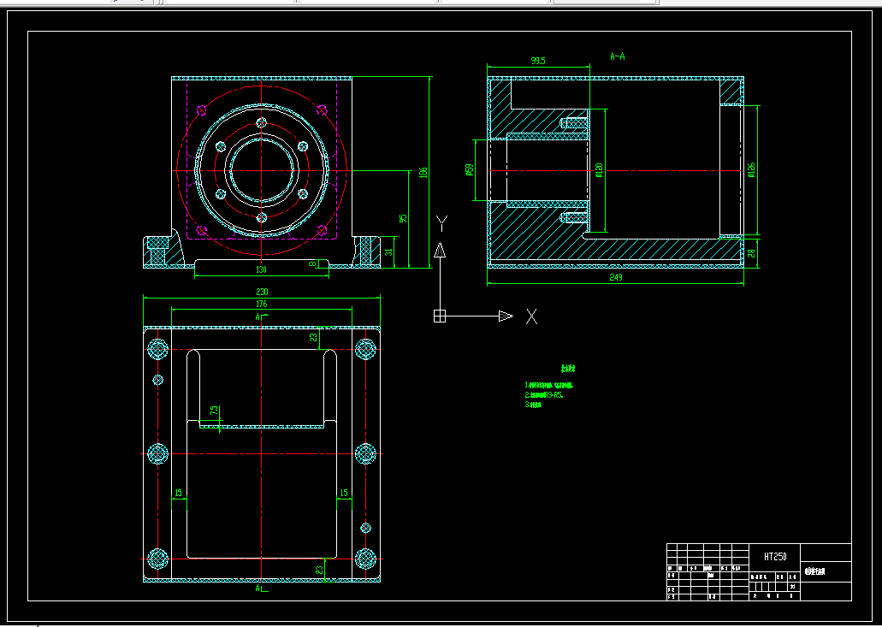Viewport: 882px width, 627px height.
Task: Select the 7.5 dimension text
Action: point(214,411)
